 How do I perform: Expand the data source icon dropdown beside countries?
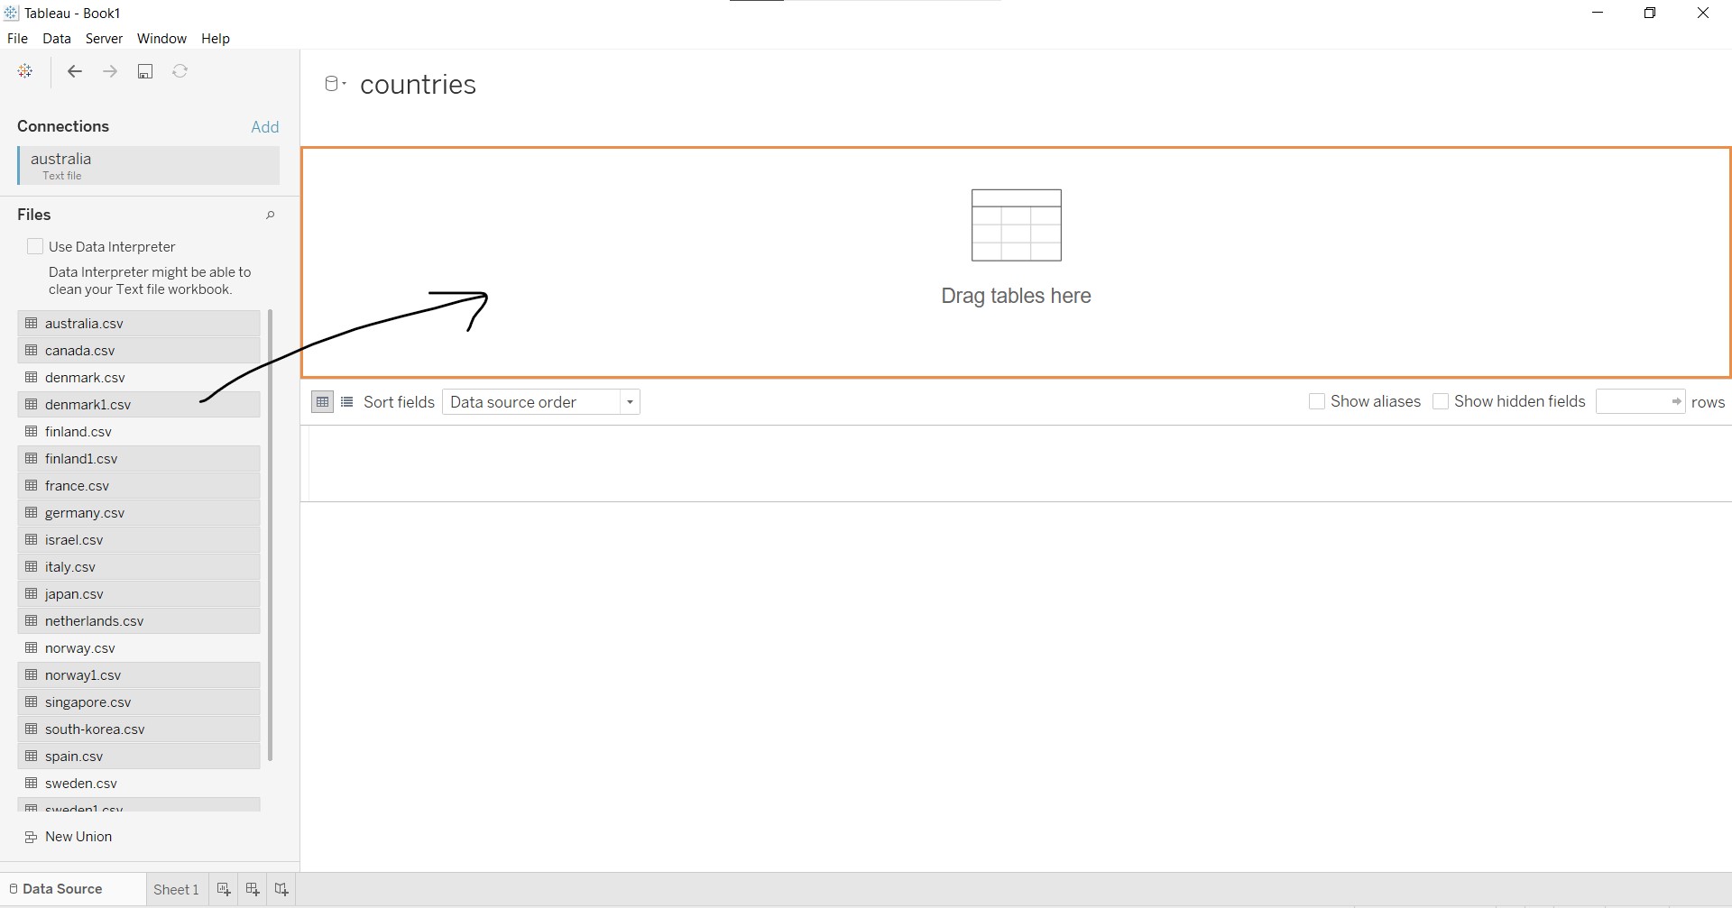point(336,84)
